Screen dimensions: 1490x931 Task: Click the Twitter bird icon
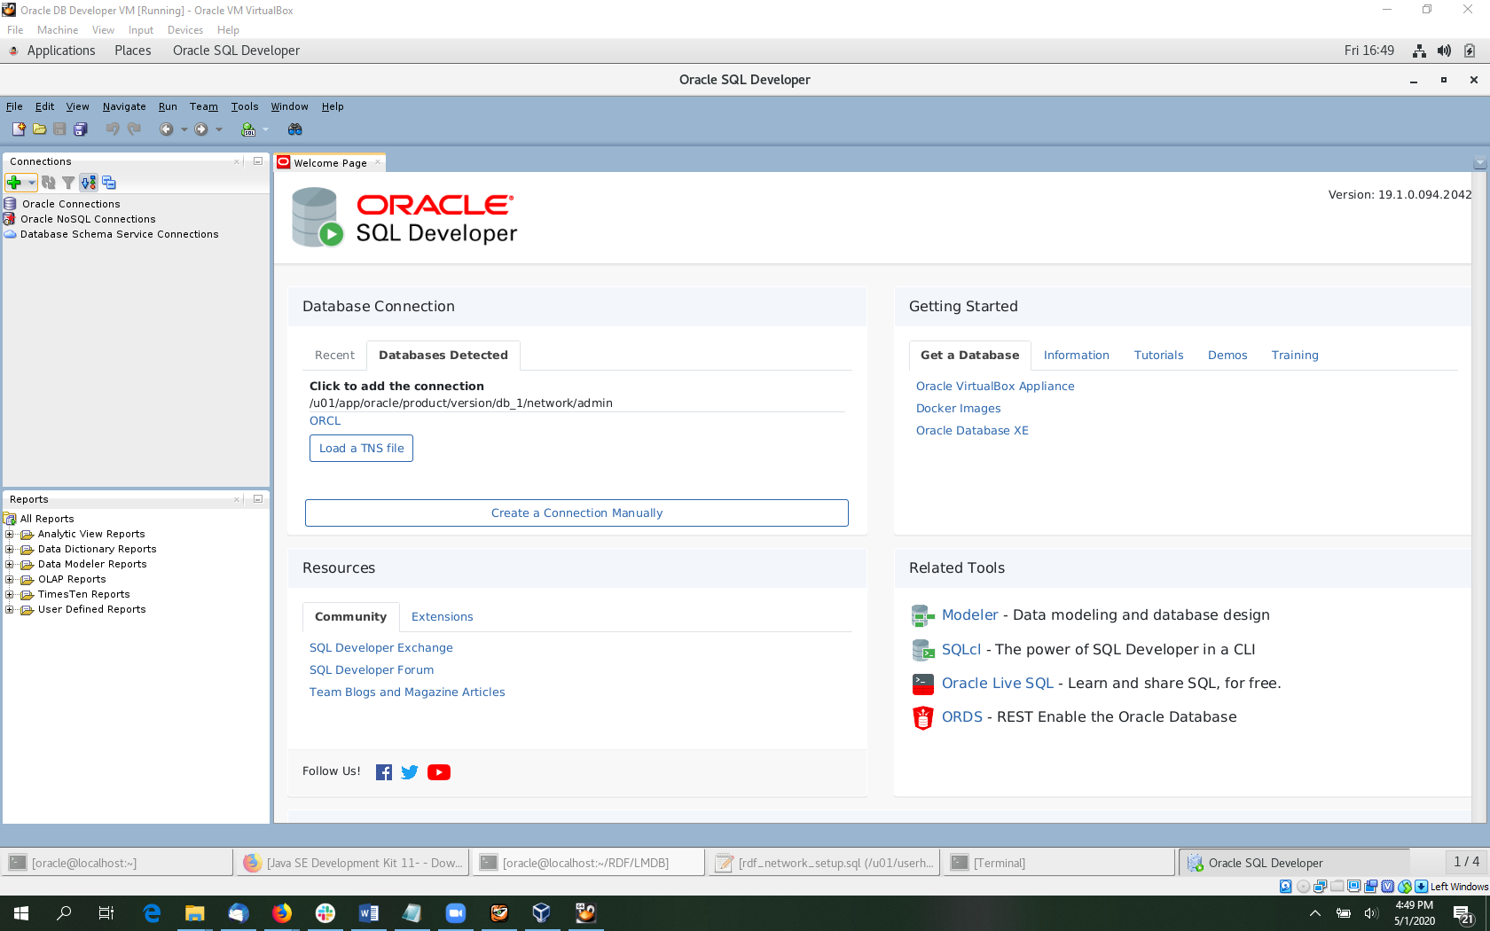click(410, 772)
